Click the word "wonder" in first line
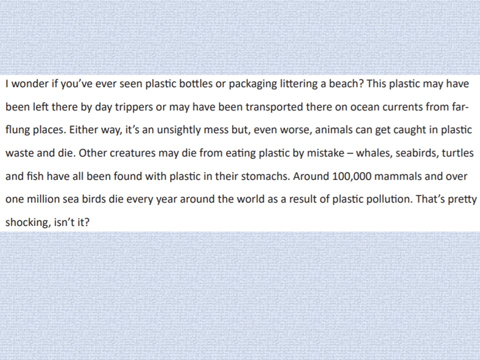Image resolution: width=480 pixels, height=360 pixels. click(x=29, y=83)
